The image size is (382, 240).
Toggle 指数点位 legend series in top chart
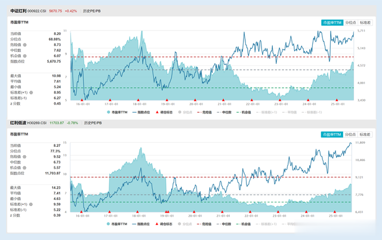[x=141, y=112]
